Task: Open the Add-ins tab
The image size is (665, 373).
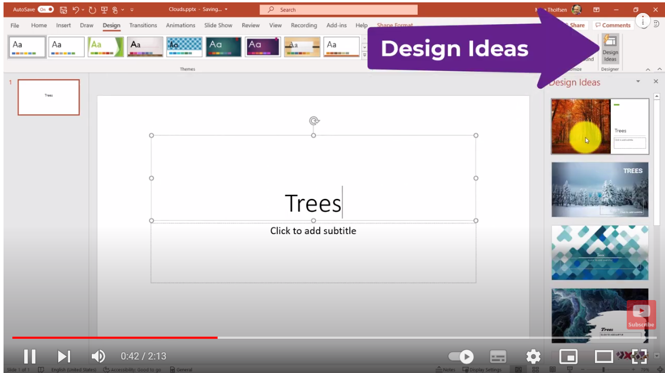Action: [336, 25]
